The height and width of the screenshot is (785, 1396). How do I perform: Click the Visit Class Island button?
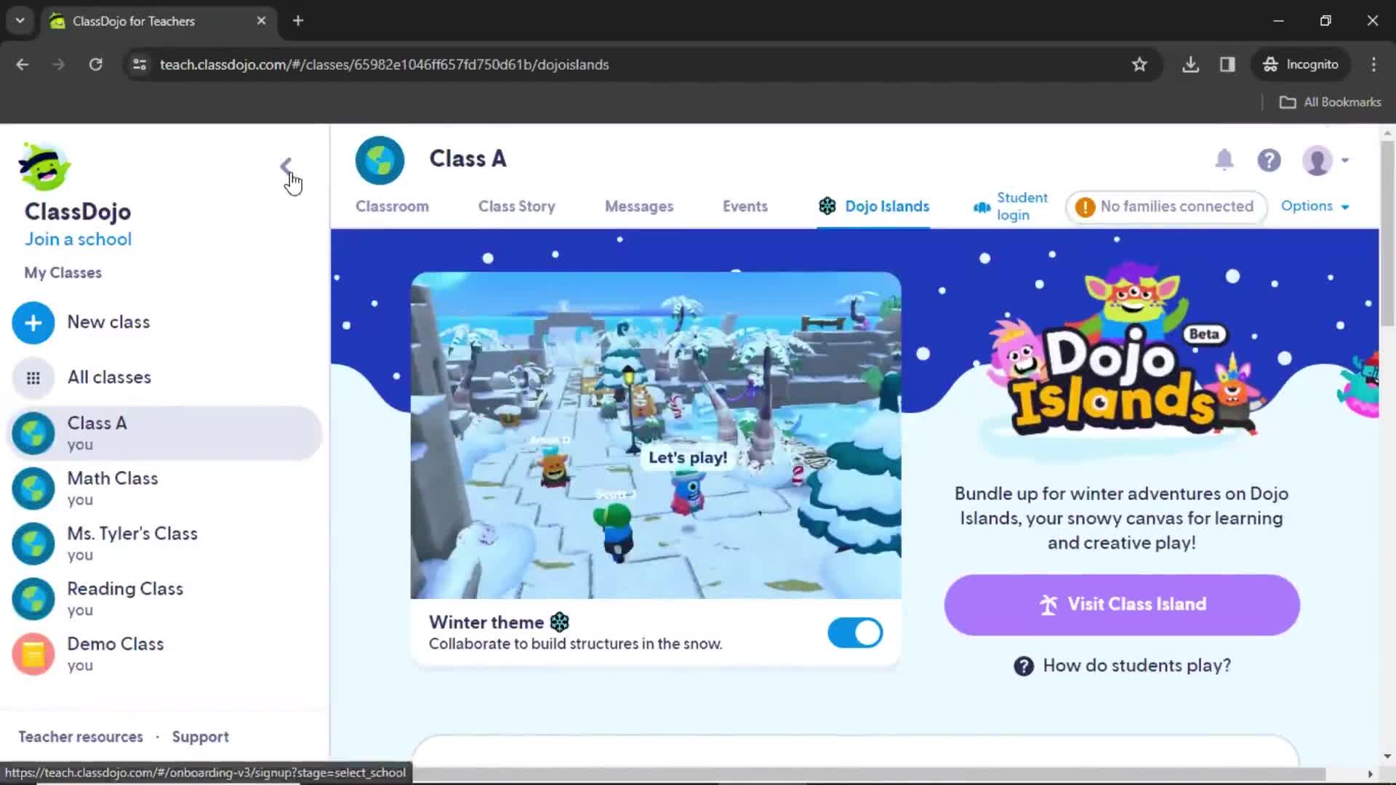point(1125,605)
